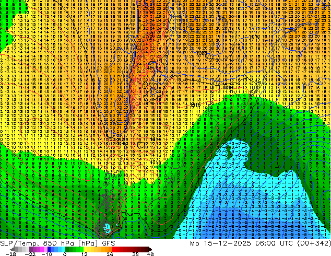Image resolution: width=331 pixels, height=256 pixels.
Task: Click the 'SLP/Temp. 850 hPa [hPa] GFS' title
Action: [x=57, y=243]
